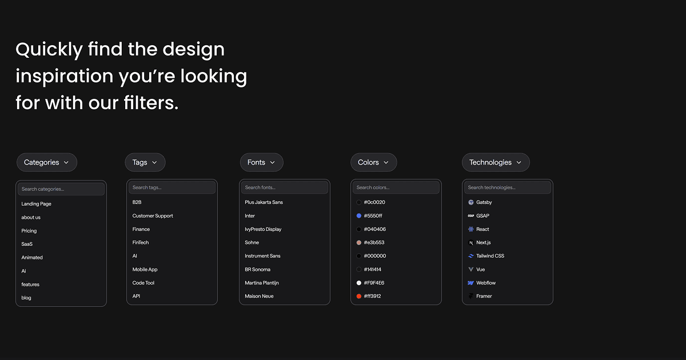Pick the #ff3912 red color swatch
Viewport: 686px width, 360px height.
359,296
